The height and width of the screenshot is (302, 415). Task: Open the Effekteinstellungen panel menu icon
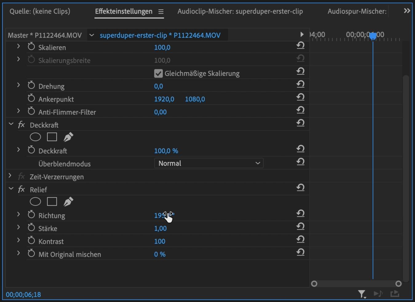click(x=161, y=11)
